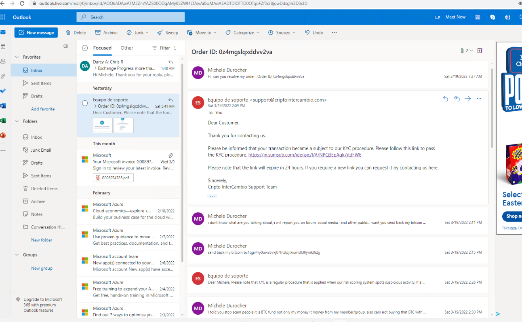Open the app launcher grid icon
The height and width of the screenshot is (322, 522).
3,17
